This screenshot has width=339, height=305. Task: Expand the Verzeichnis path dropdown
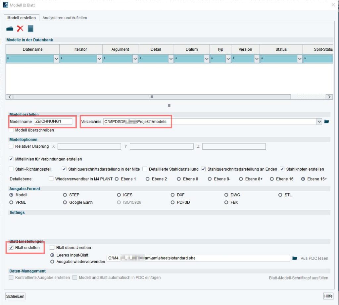(319, 122)
